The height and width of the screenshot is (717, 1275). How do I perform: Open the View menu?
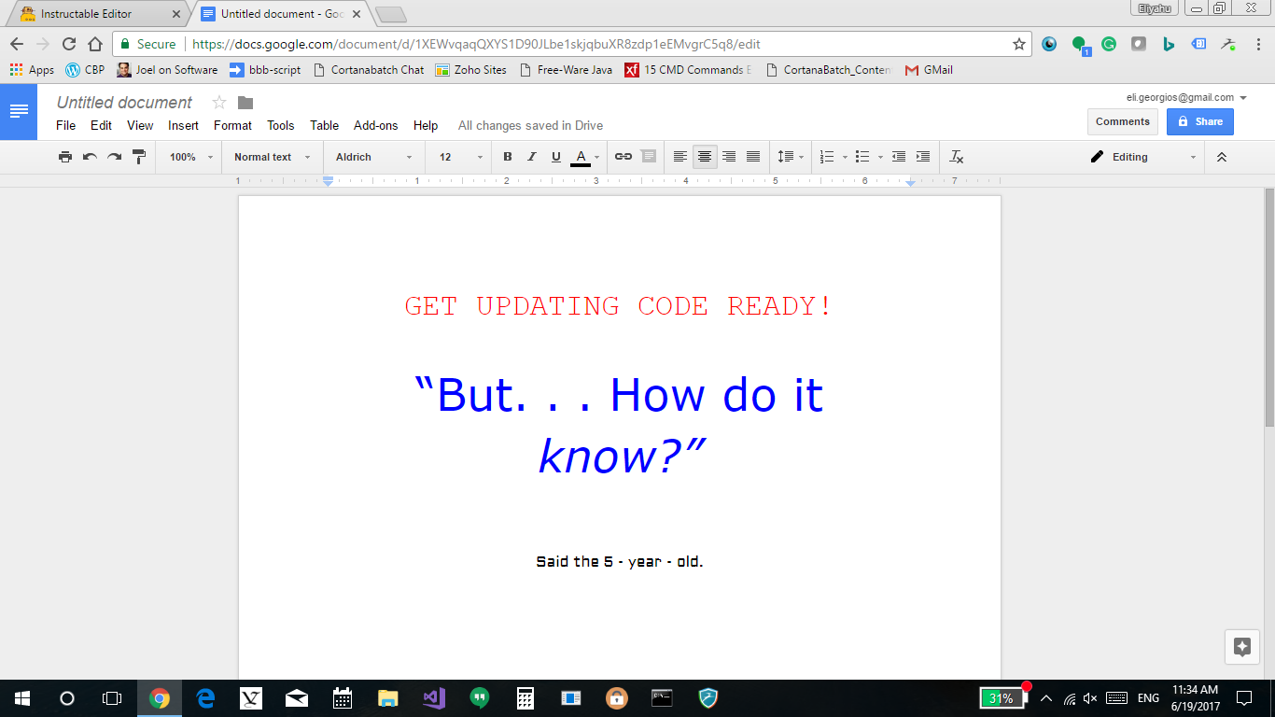(140, 125)
